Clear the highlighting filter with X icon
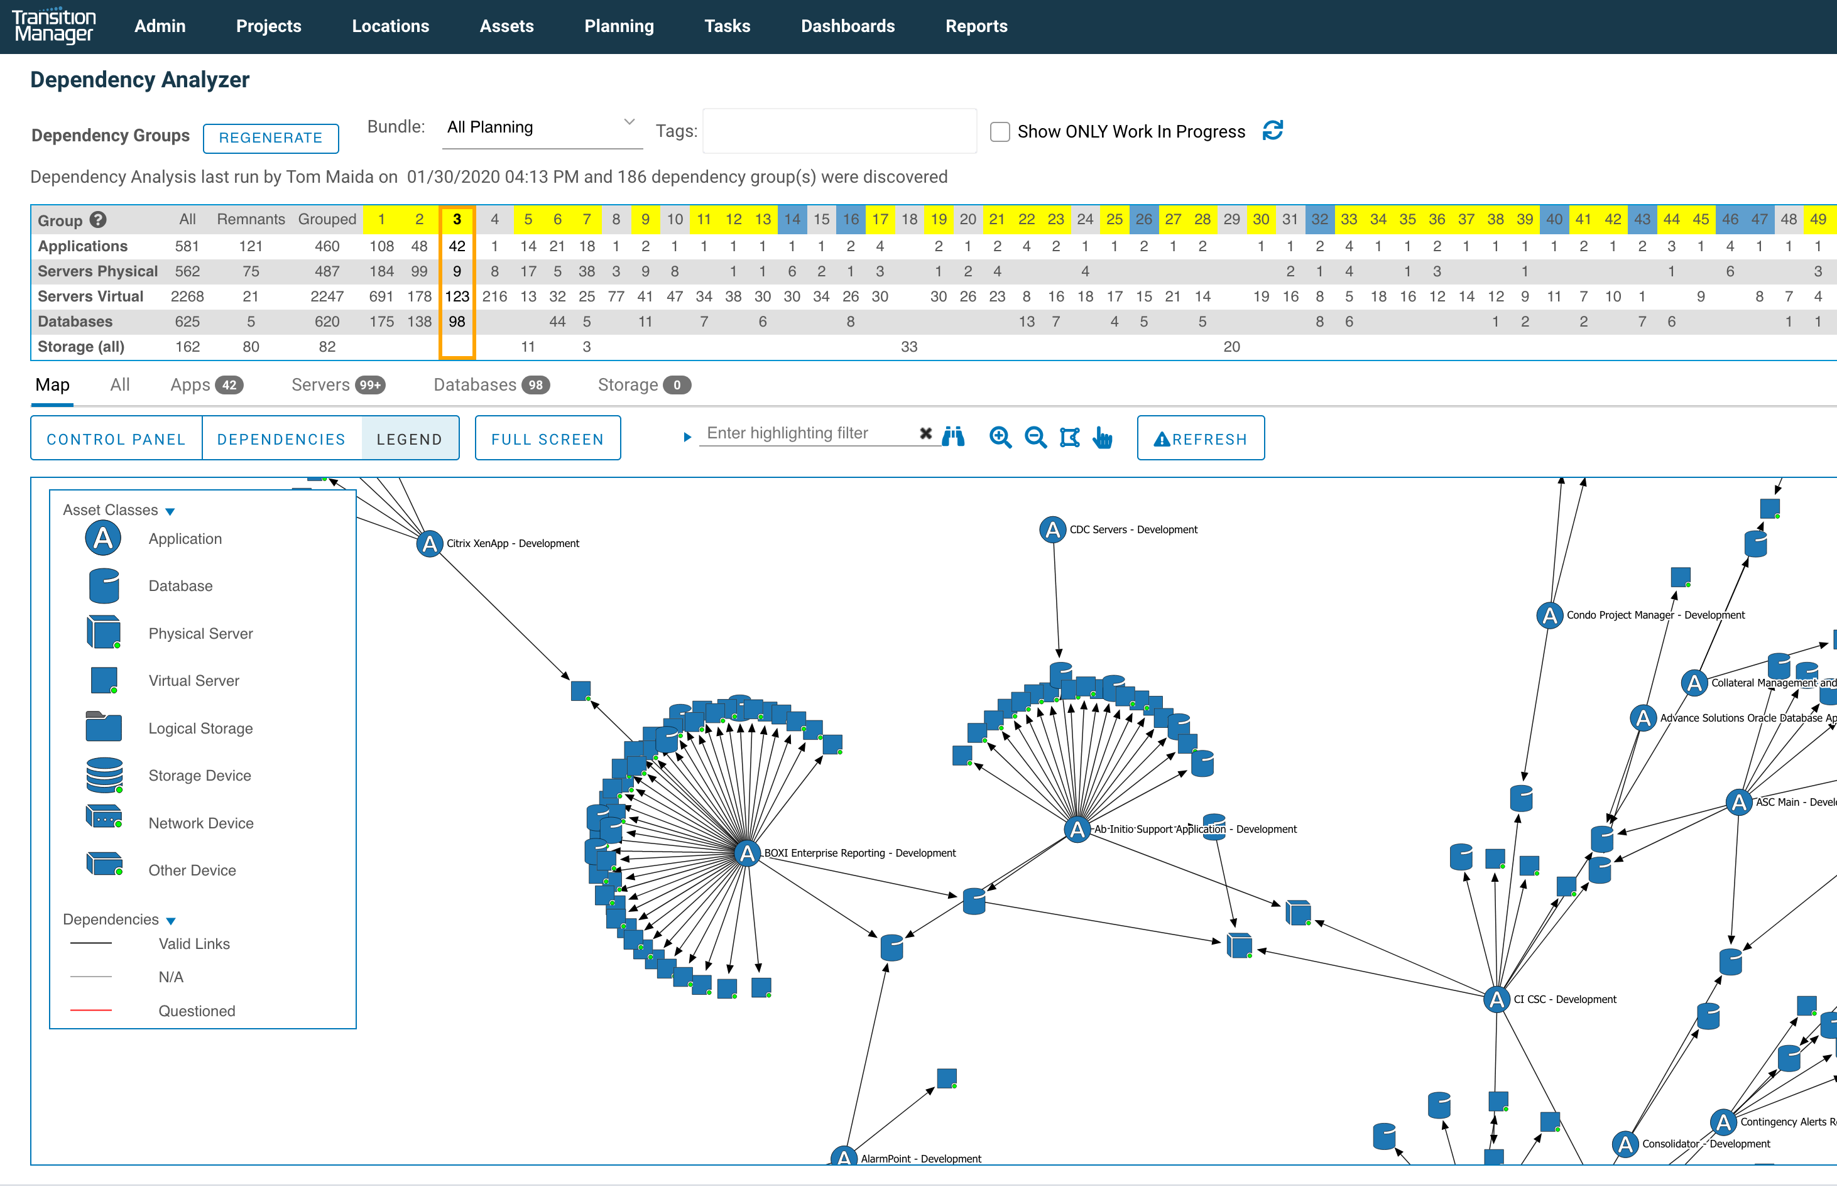Image resolution: width=1837 pixels, height=1187 pixels. coord(925,433)
